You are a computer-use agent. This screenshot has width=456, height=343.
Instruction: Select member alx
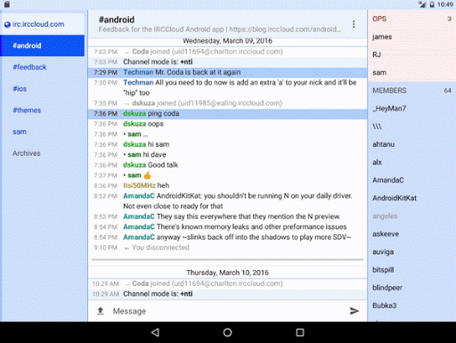[411, 162]
